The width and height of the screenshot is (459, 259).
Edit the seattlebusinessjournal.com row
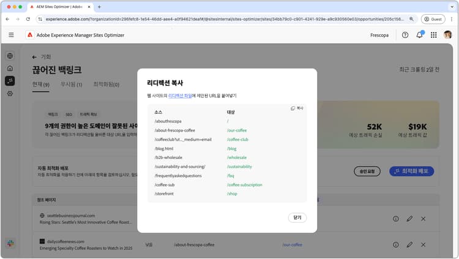tap(409, 219)
